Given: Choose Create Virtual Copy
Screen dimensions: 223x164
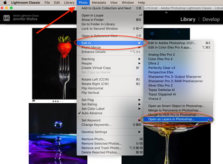Looking at the screenshot, I should point(110,68).
